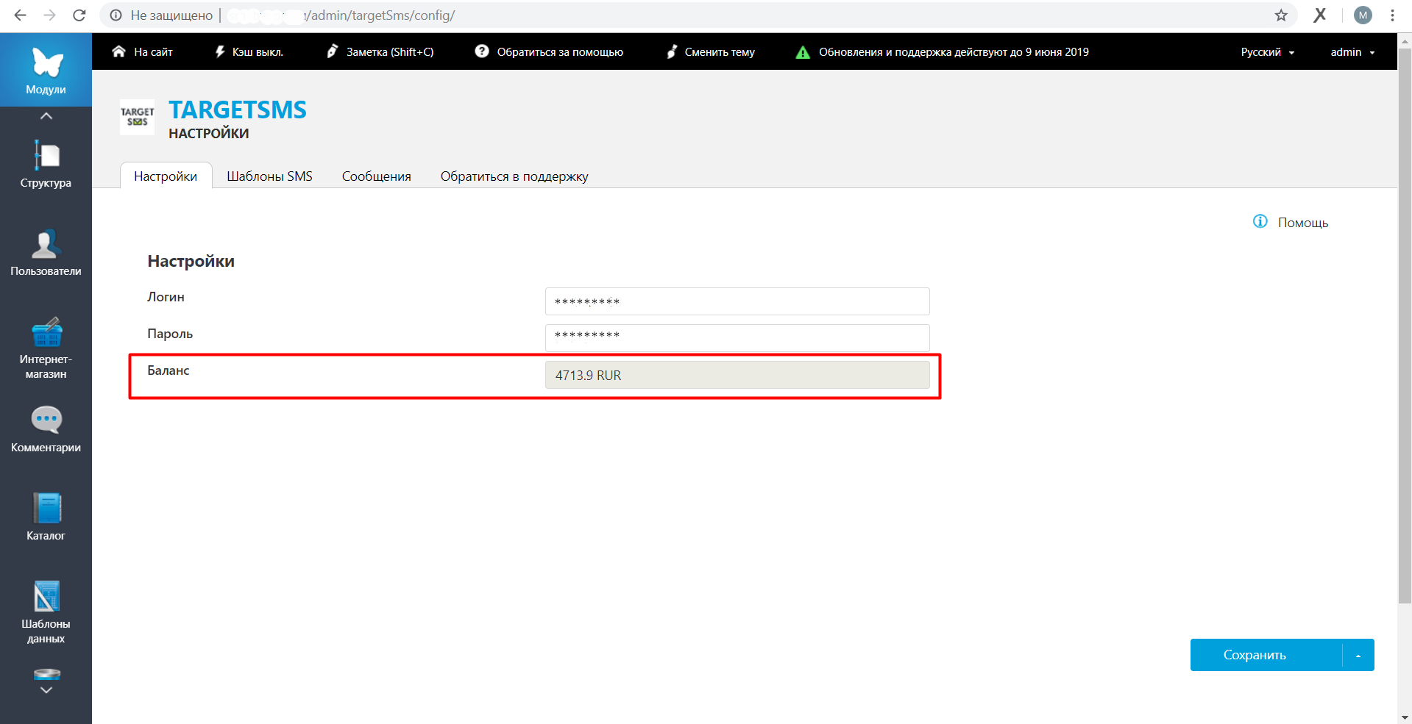Click the help info circle icon
Screen dimensions: 1412x724
tap(1260, 221)
